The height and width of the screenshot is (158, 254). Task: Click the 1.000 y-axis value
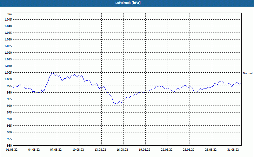[x=8, y=79]
